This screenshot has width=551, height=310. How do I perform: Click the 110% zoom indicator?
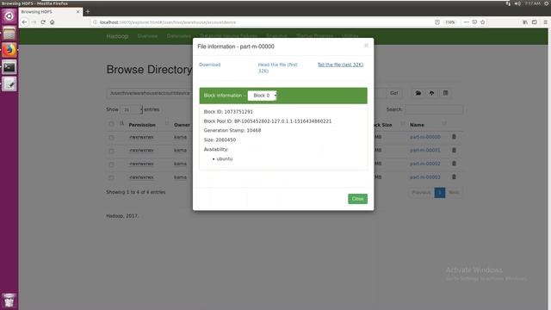point(450,22)
